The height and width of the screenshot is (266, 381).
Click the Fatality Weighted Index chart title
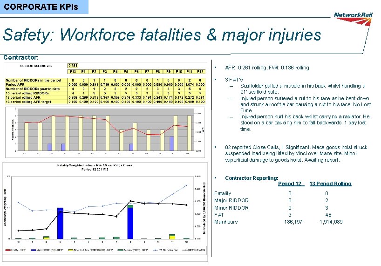95,165
